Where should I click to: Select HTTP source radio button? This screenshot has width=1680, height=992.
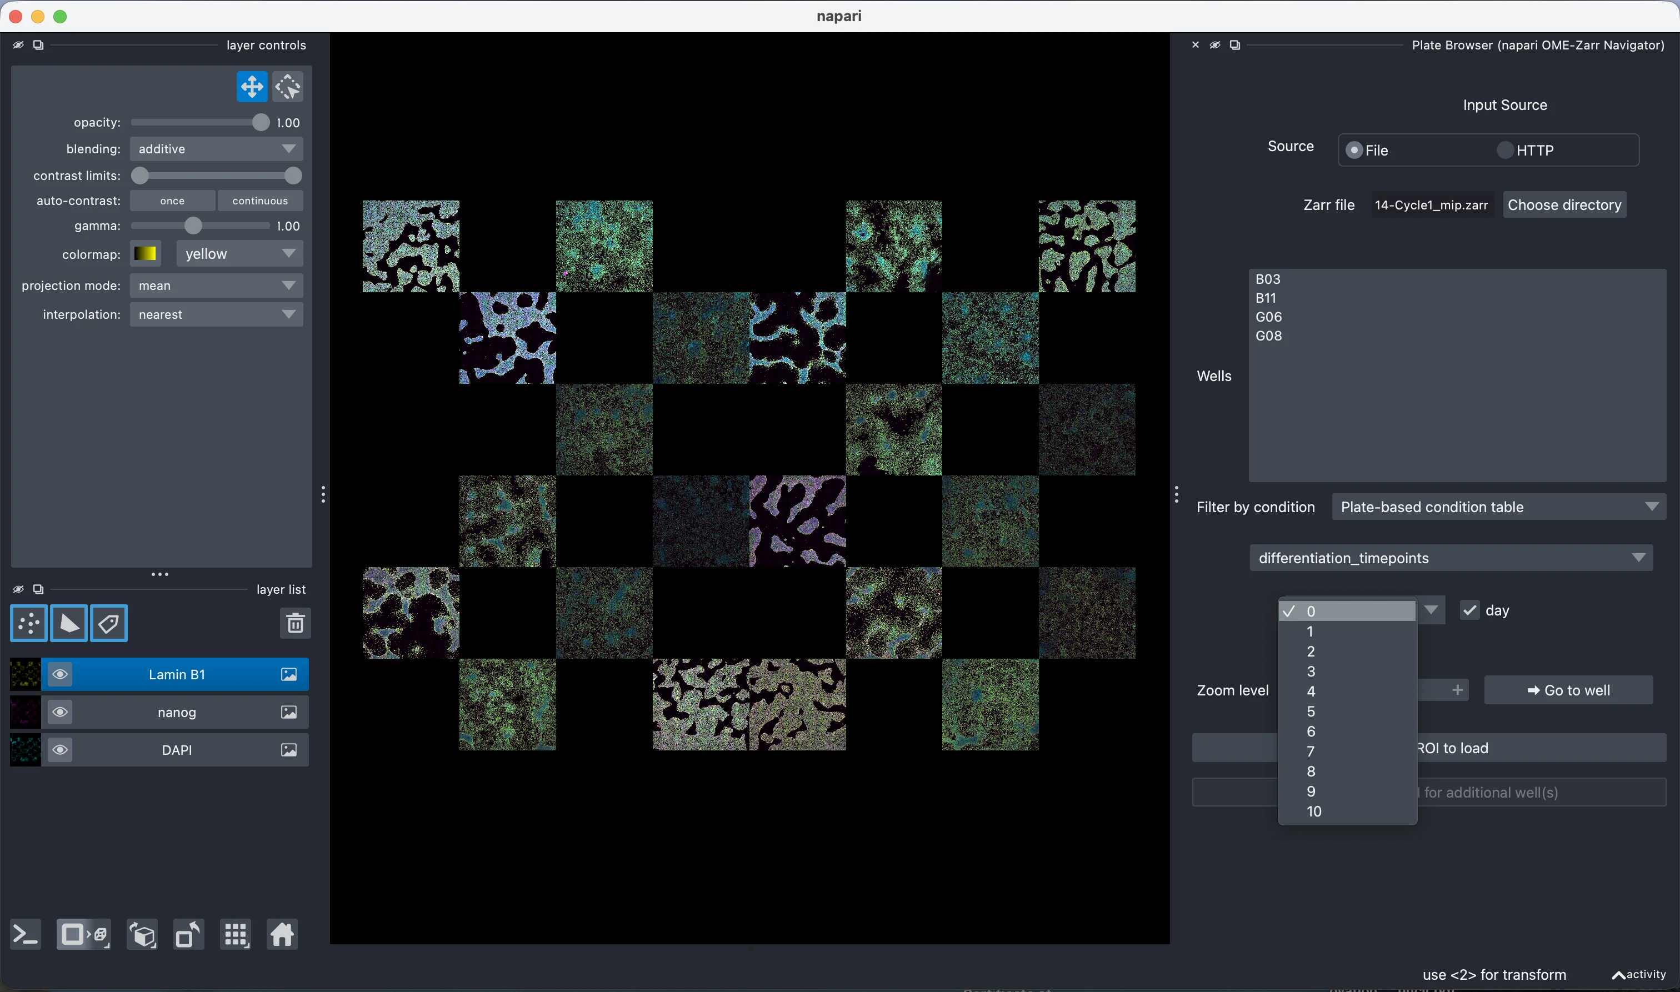1504,151
